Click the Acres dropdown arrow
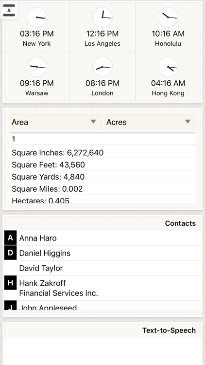 [188, 122]
